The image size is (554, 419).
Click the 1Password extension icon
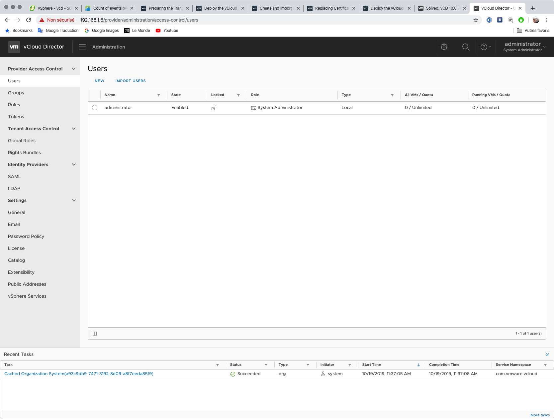tap(489, 20)
